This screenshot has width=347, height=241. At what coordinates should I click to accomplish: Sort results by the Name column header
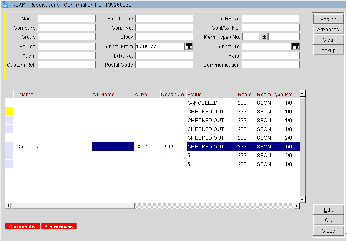click(26, 95)
